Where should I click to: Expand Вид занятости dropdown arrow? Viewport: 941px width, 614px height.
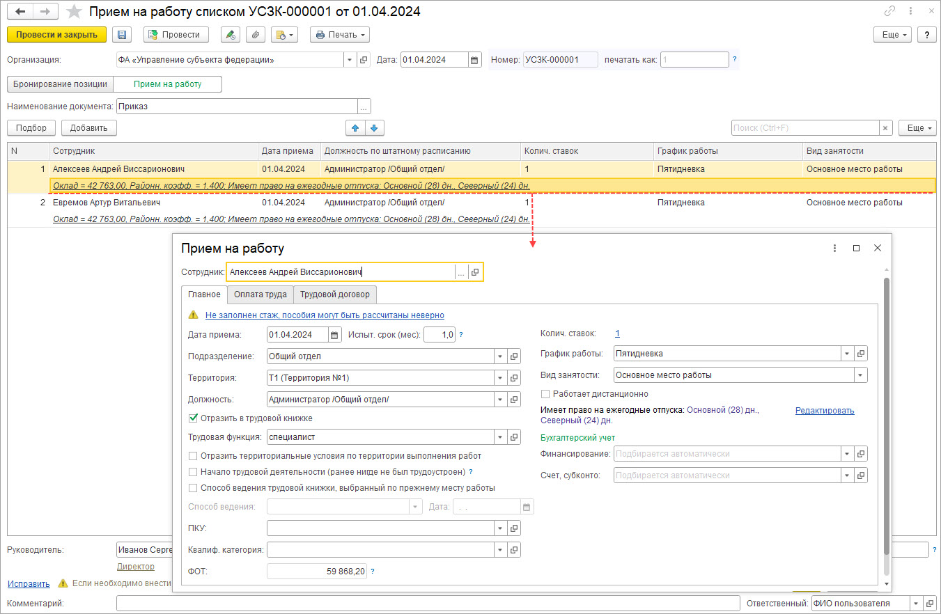pyautogui.click(x=861, y=375)
